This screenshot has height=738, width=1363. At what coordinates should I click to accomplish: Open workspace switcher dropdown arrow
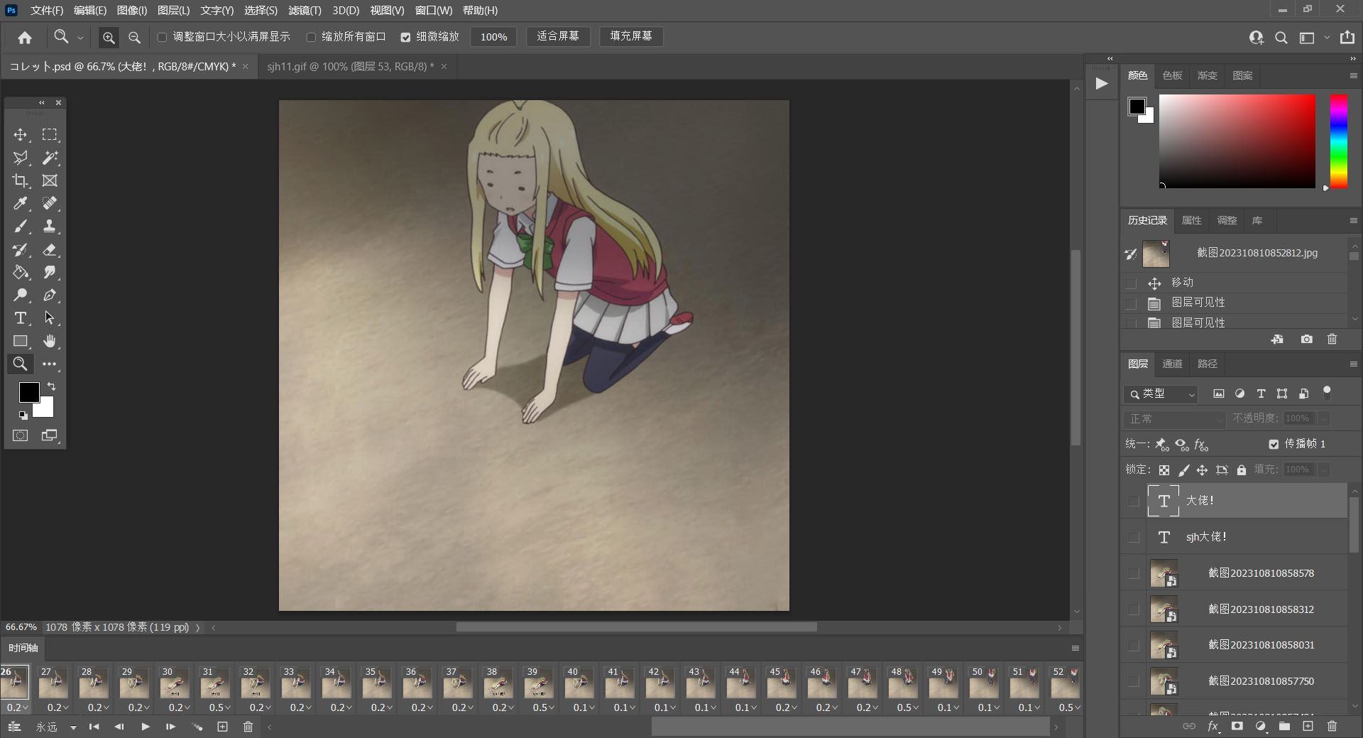(x=1326, y=38)
